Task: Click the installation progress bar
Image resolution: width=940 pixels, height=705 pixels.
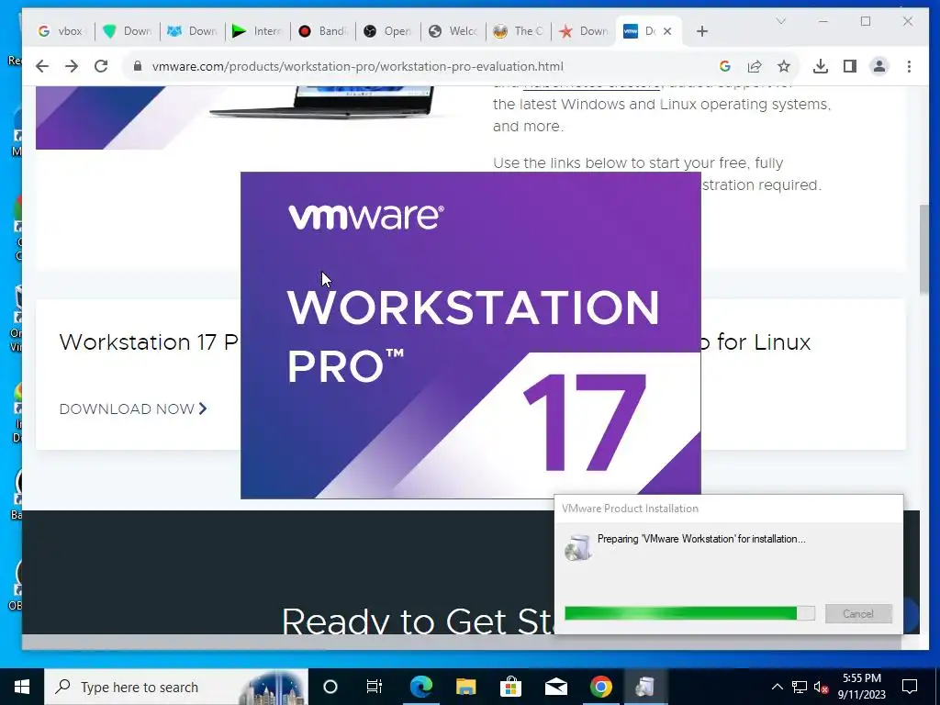Action: (x=689, y=613)
